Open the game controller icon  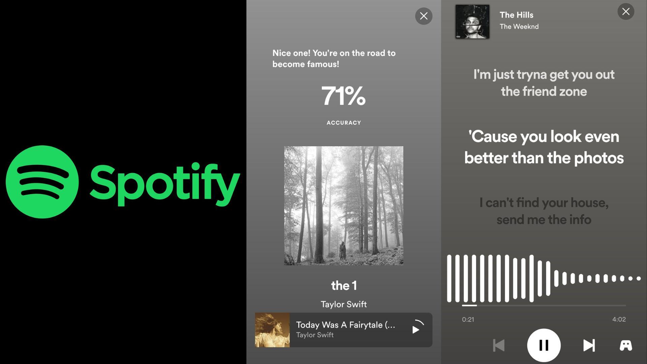click(x=626, y=345)
